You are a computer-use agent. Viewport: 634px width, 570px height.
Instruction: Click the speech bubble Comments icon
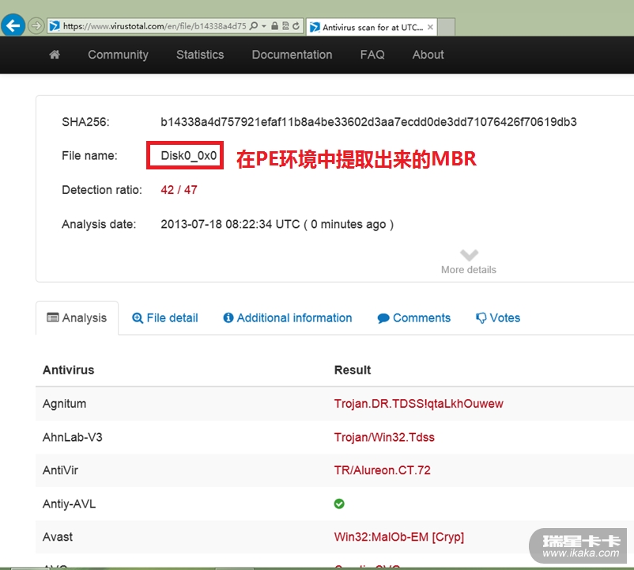point(383,318)
